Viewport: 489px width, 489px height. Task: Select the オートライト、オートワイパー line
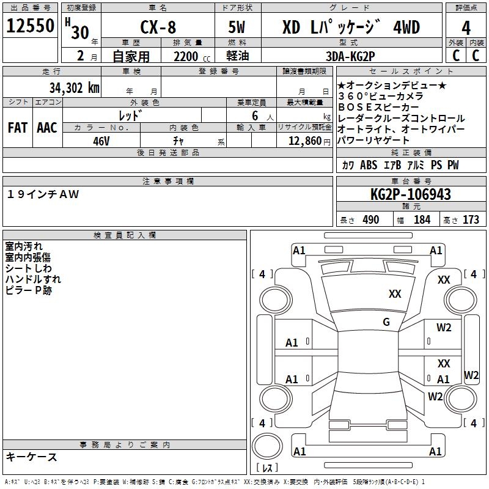pos(401,129)
